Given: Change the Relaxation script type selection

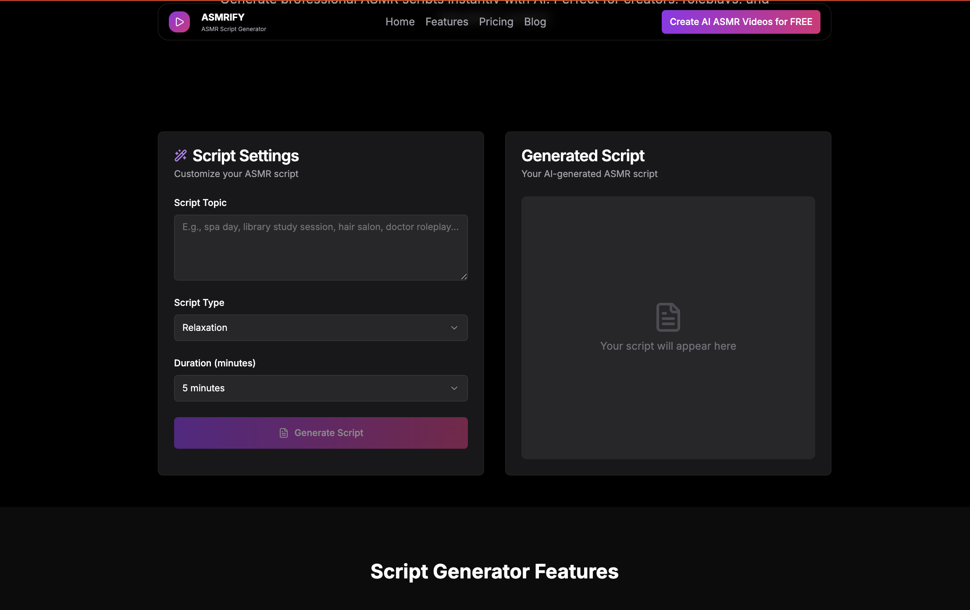Looking at the screenshot, I should (x=321, y=328).
